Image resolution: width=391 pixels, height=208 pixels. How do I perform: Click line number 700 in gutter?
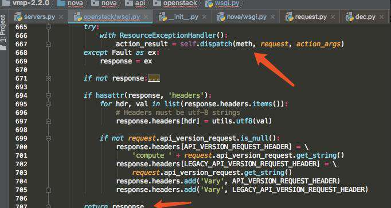click(x=21, y=147)
